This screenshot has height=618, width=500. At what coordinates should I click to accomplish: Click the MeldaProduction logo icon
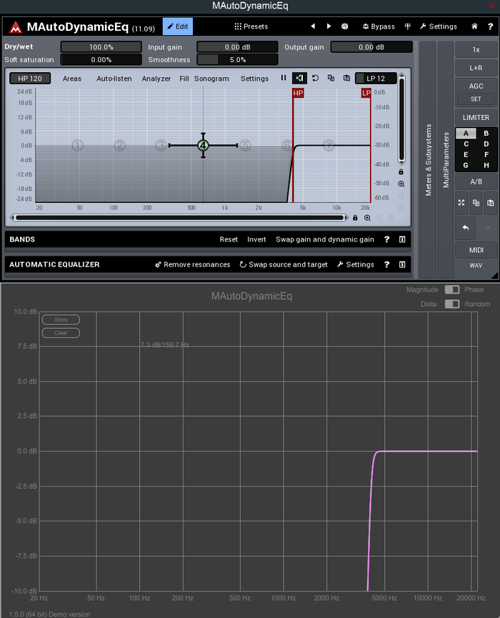click(x=16, y=27)
